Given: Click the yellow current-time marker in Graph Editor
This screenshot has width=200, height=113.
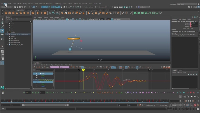Looking at the screenshot, I should click(83, 70).
